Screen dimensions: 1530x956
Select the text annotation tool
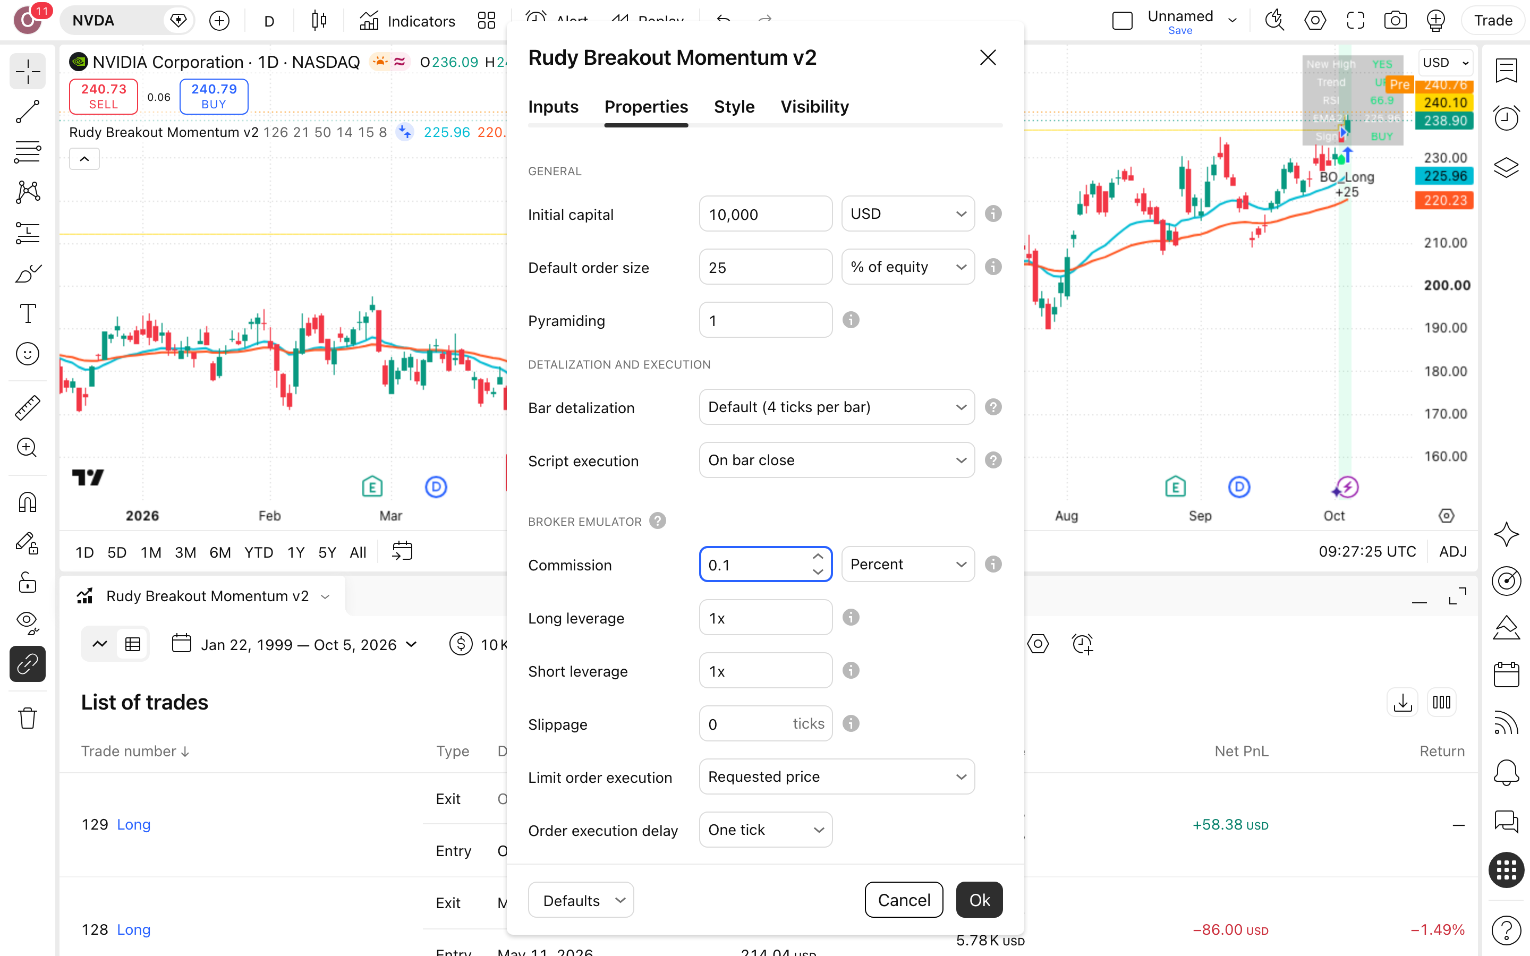[x=27, y=313]
